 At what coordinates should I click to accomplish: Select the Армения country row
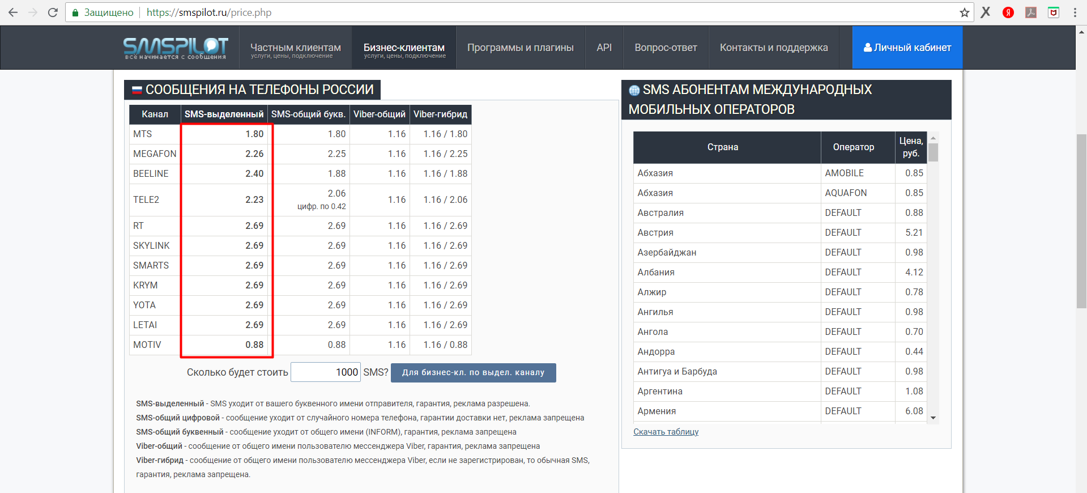781,411
